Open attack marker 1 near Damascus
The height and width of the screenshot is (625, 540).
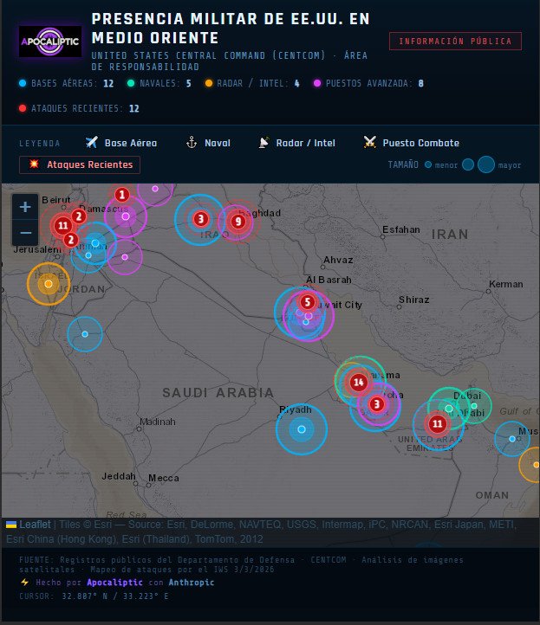pos(122,195)
